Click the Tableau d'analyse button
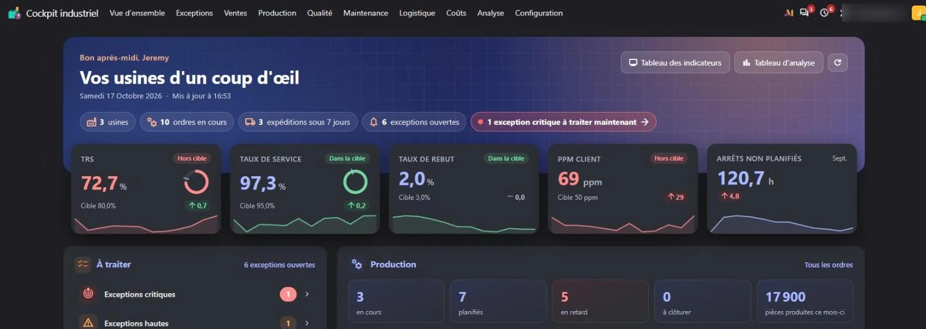The image size is (926, 329). (x=779, y=62)
